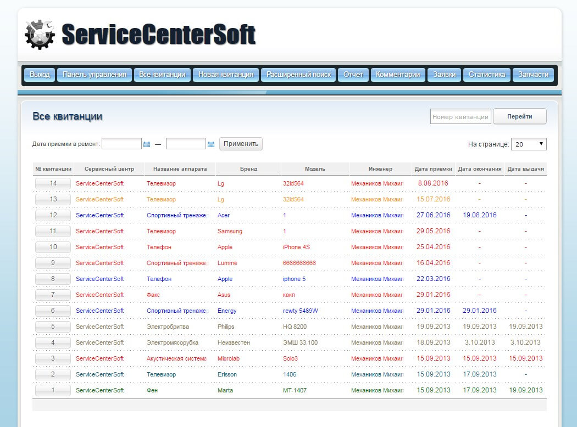Click the Инженер column header

click(380, 169)
